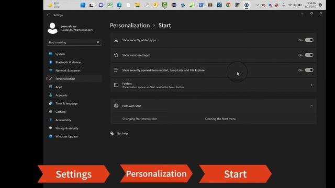The height and width of the screenshot is (188, 335).
Task: Click Personalization in the breadcrumb
Action: click(130, 26)
